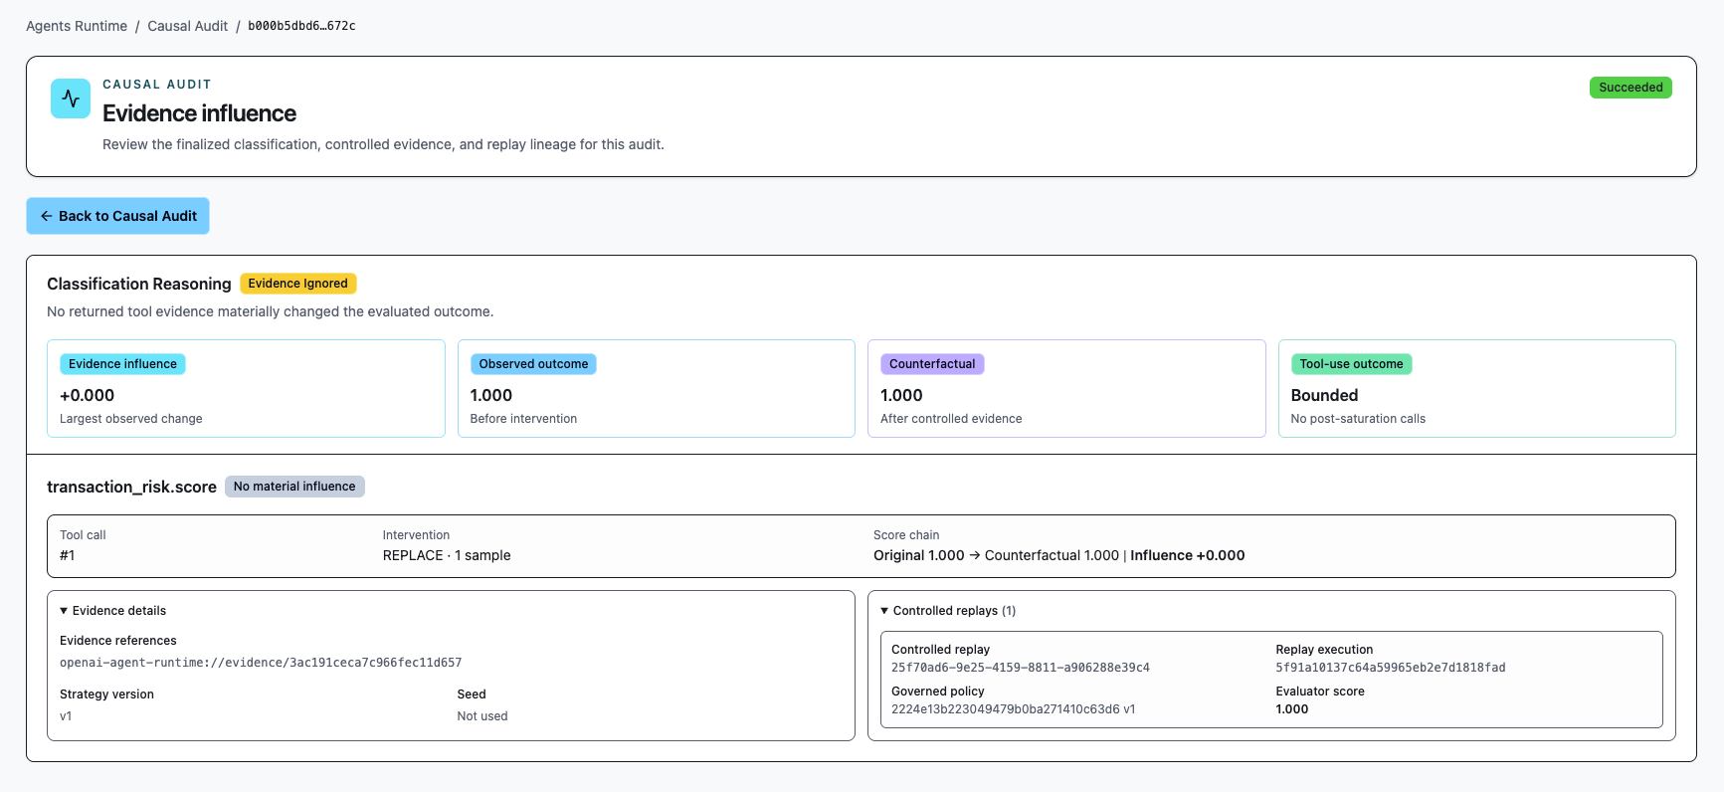Click the b000b5dbd6…672c breadcrumb ID
Viewport: 1724px width, 792px height.
point(301,26)
